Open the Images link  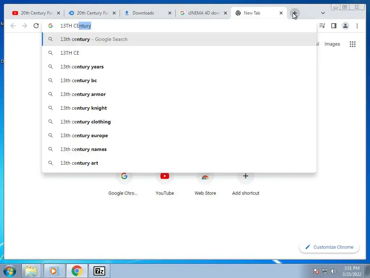tap(332, 44)
